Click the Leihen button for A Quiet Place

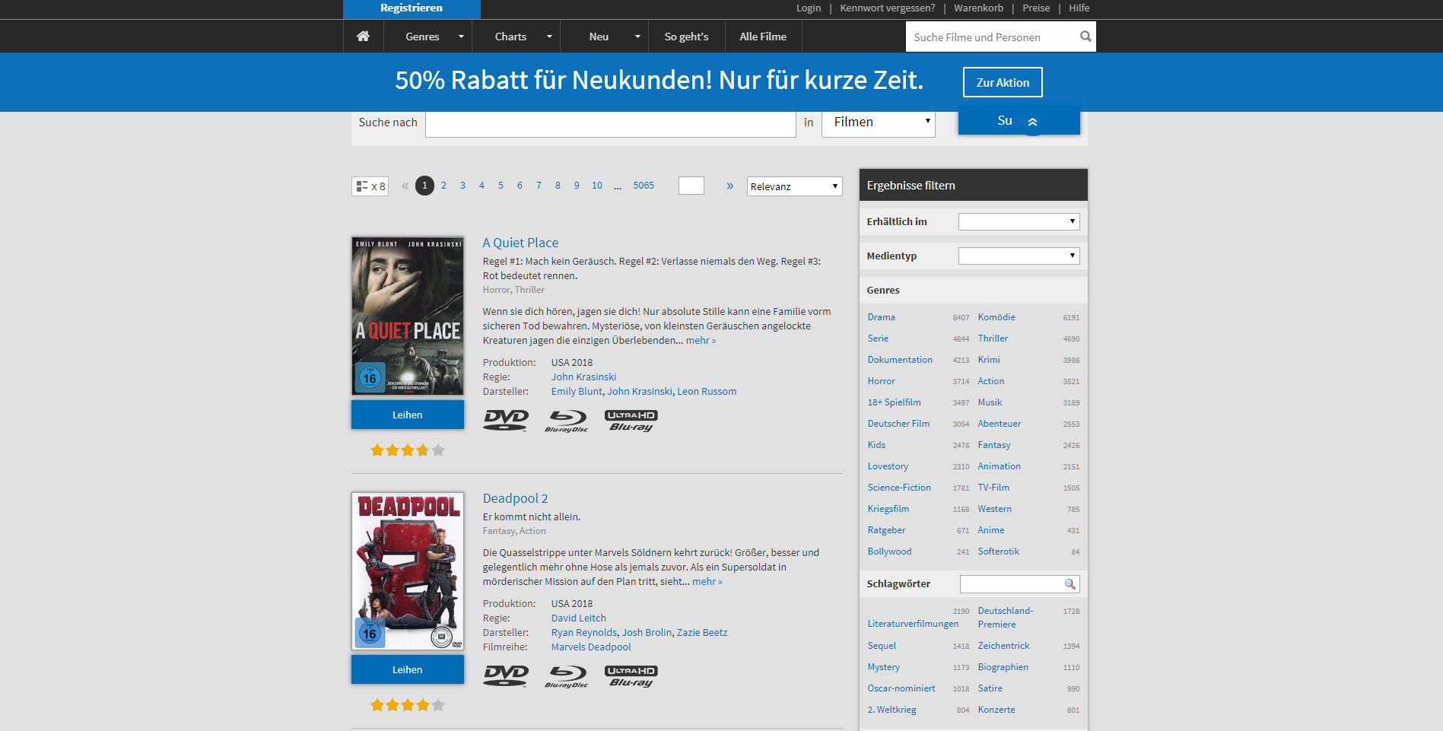408,415
